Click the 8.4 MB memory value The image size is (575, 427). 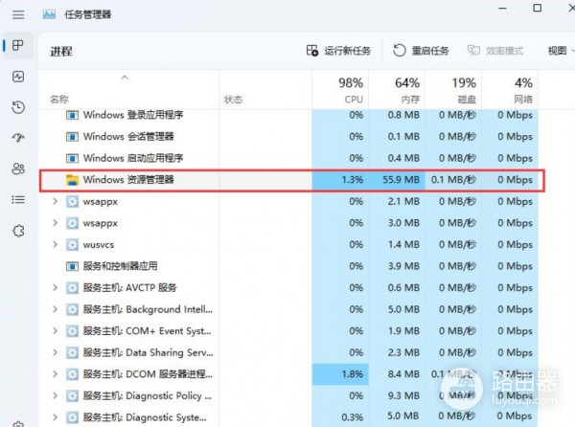click(x=403, y=374)
